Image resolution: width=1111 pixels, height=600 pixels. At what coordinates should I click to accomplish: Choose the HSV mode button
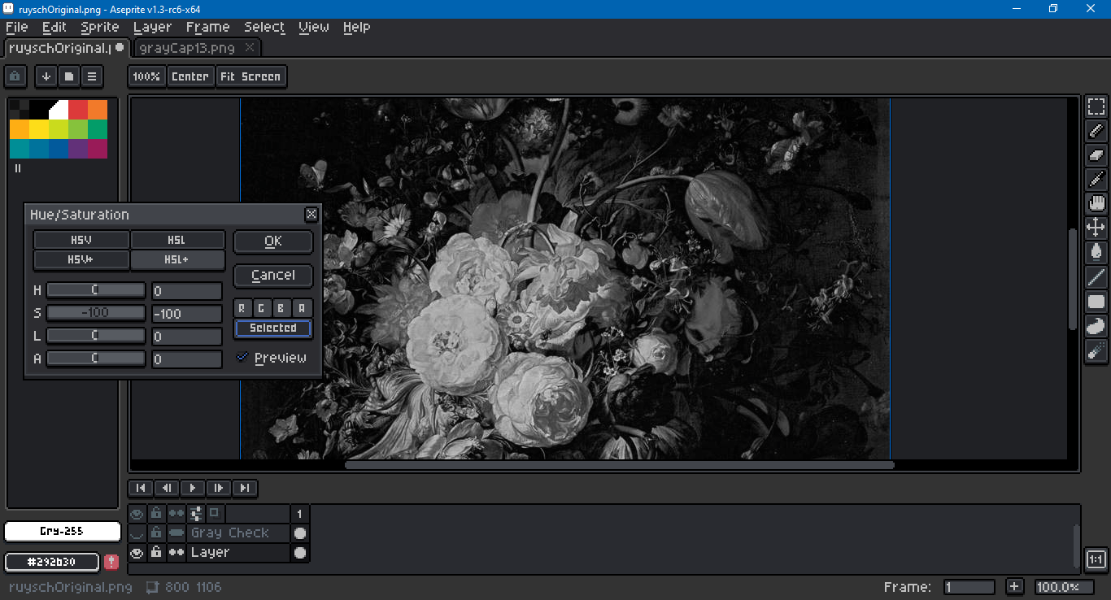tap(81, 241)
